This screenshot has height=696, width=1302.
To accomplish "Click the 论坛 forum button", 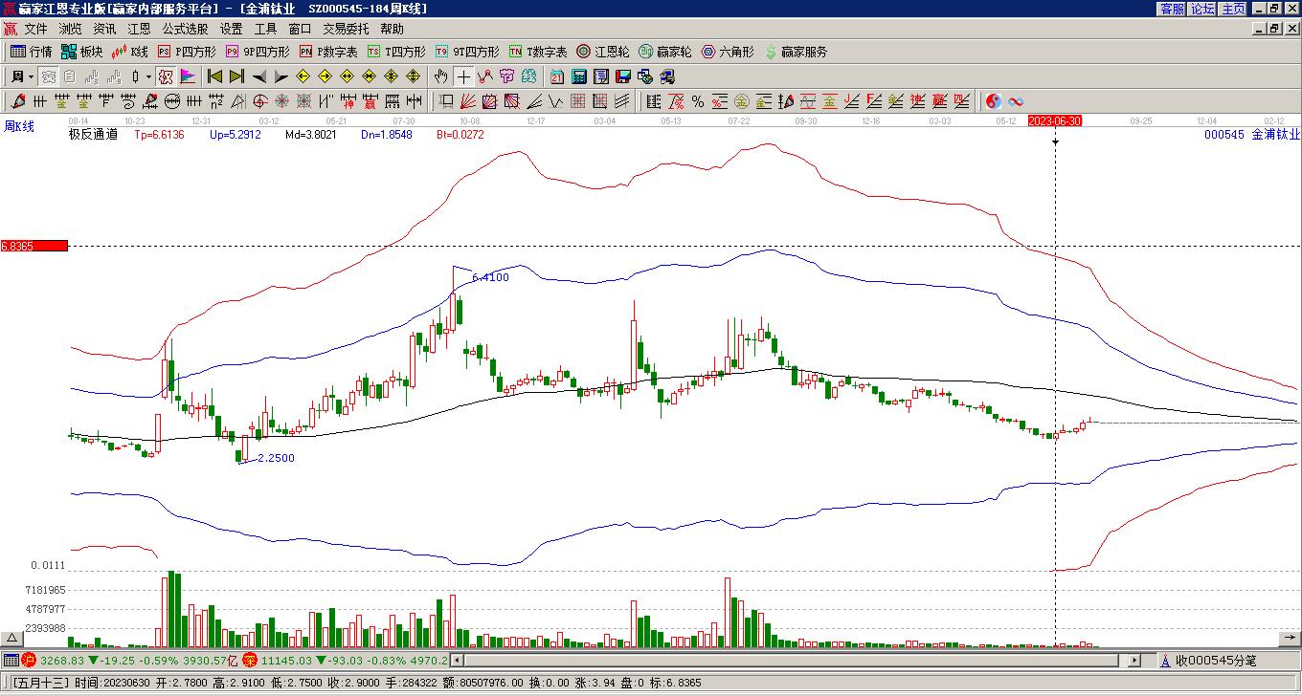I will click(x=1202, y=9).
